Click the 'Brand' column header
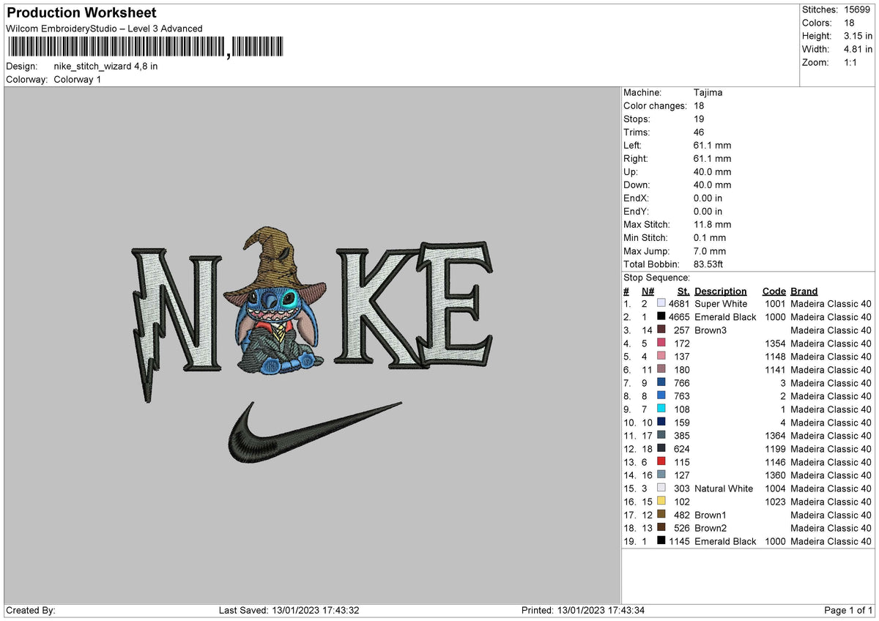 point(804,291)
